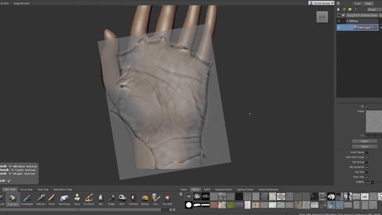
Task: Select the Paint Erase tool
Action: tap(64, 199)
